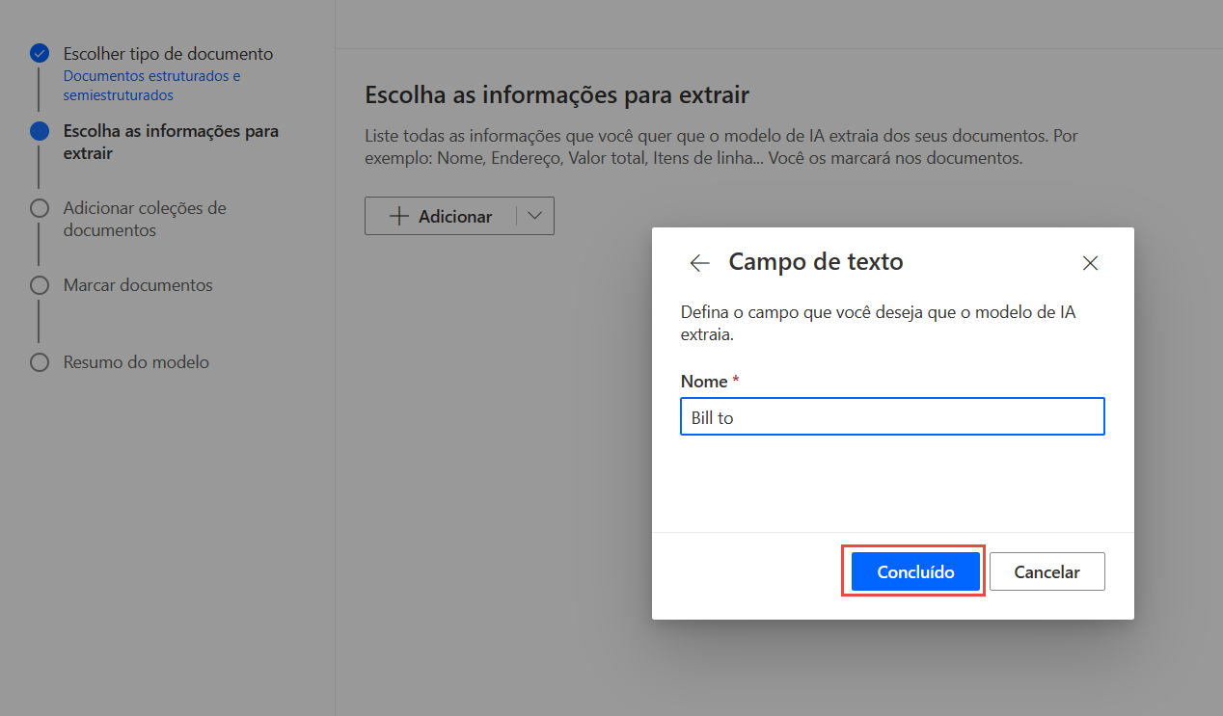Open the Escolher tipo de documento step

point(168,54)
